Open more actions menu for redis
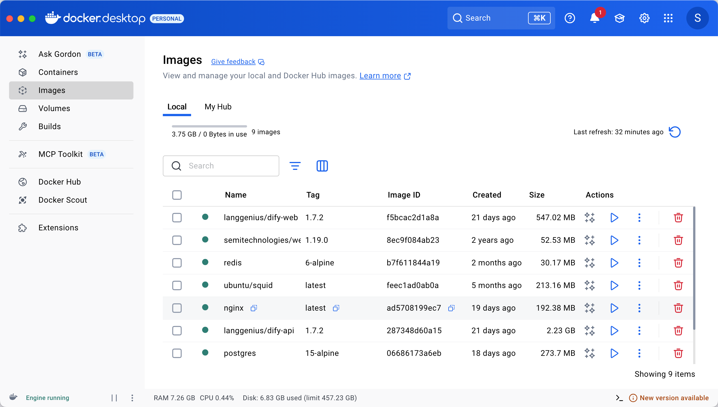 [x=639, y=263]
